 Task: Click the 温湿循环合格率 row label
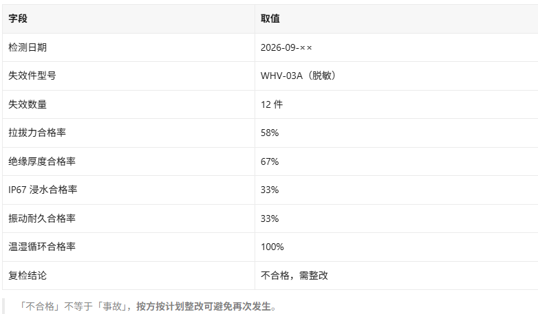(x=42, y=247)
